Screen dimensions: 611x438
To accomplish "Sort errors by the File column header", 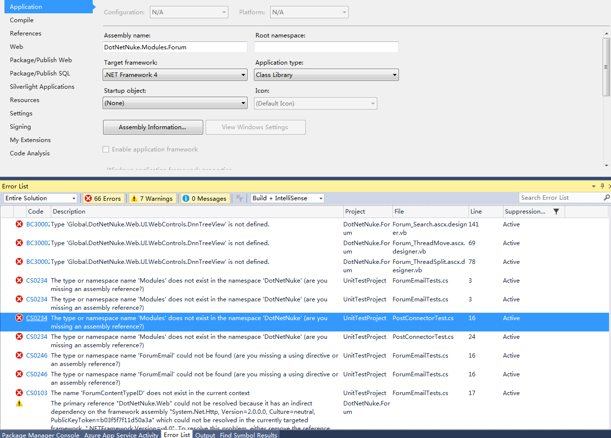I will (x=431, y=212).
